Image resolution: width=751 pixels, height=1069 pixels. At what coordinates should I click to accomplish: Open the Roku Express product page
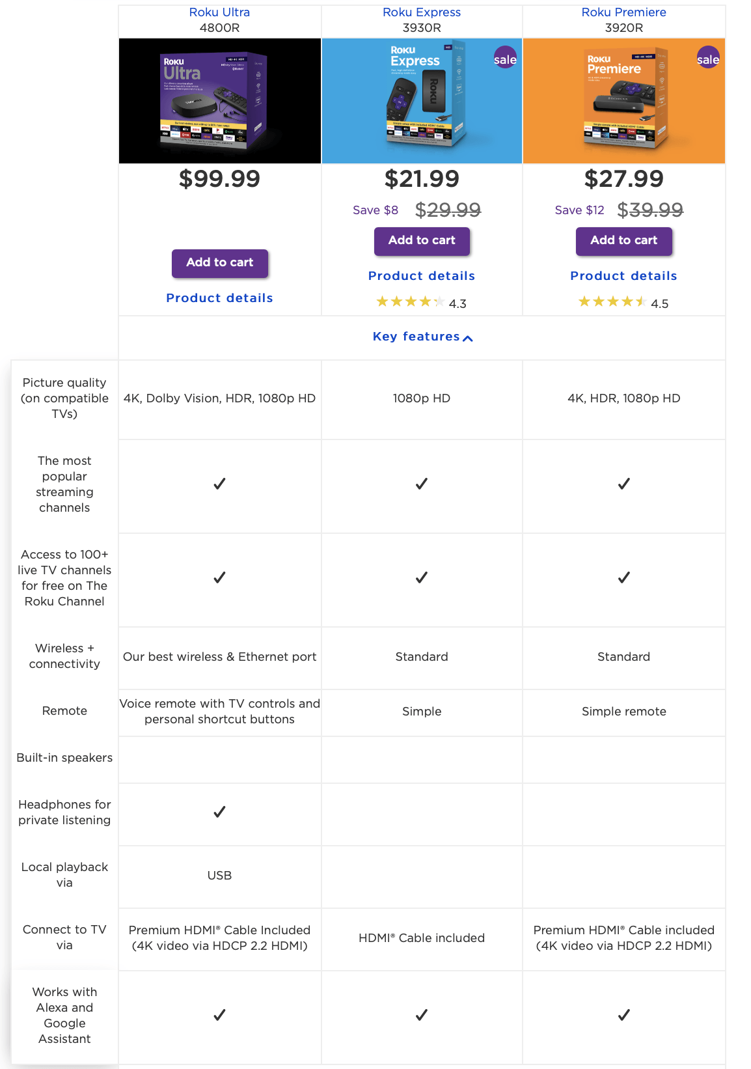pos(422,12)
